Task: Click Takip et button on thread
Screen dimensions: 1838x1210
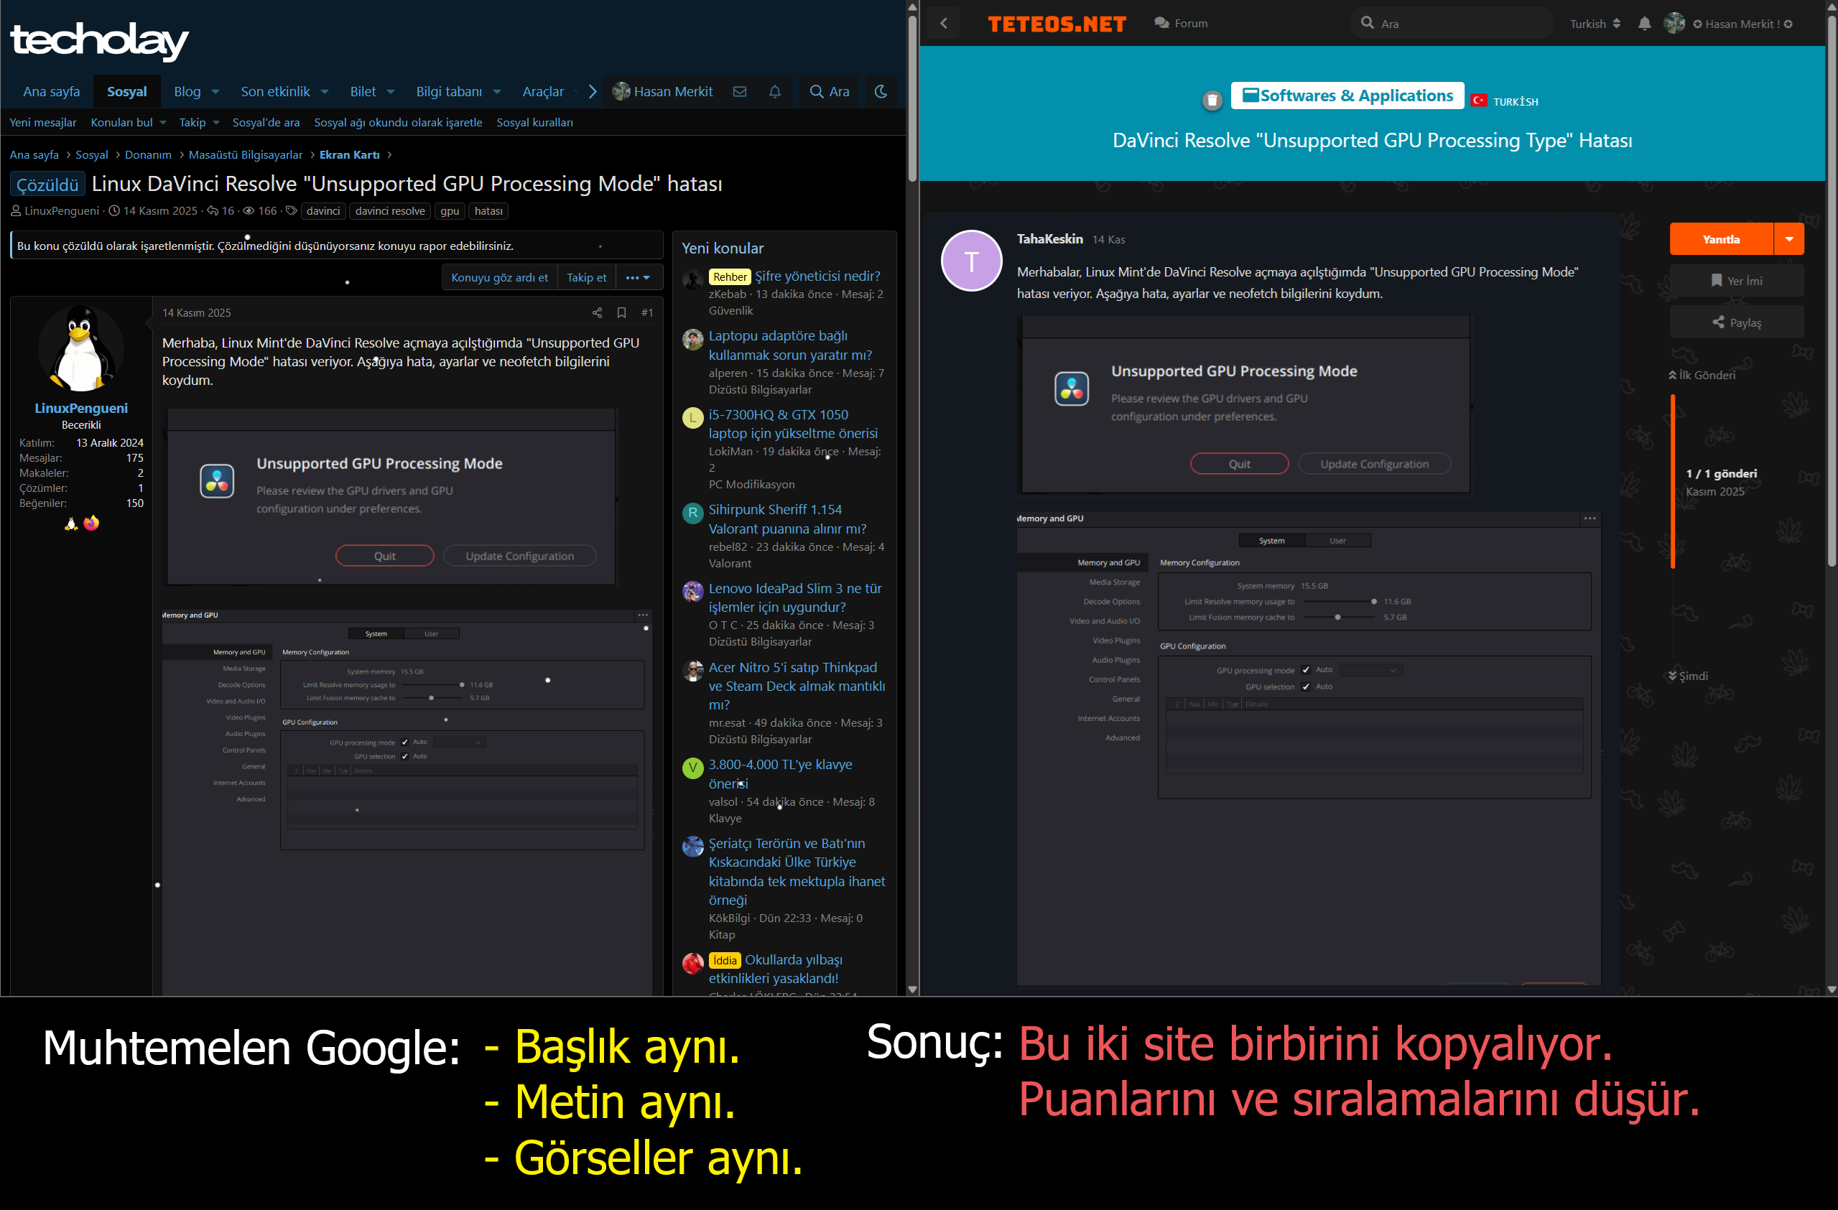Action: click(586, 278)
